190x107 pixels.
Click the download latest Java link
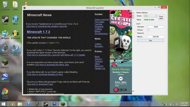[52, 65]
